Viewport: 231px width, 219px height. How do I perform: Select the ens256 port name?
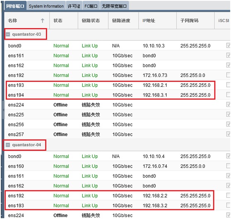click(16, 125)
